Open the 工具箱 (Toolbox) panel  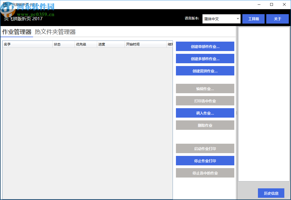point(253,19)
